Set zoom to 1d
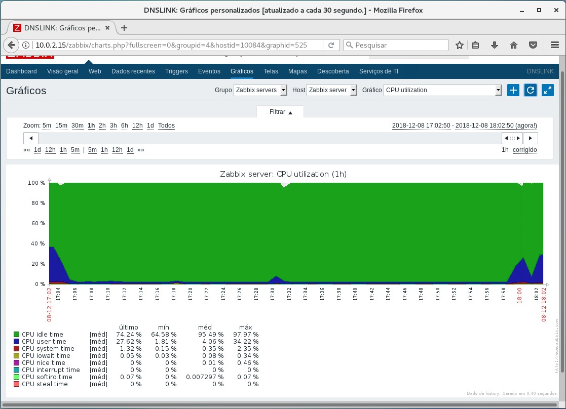 [150, 126]
